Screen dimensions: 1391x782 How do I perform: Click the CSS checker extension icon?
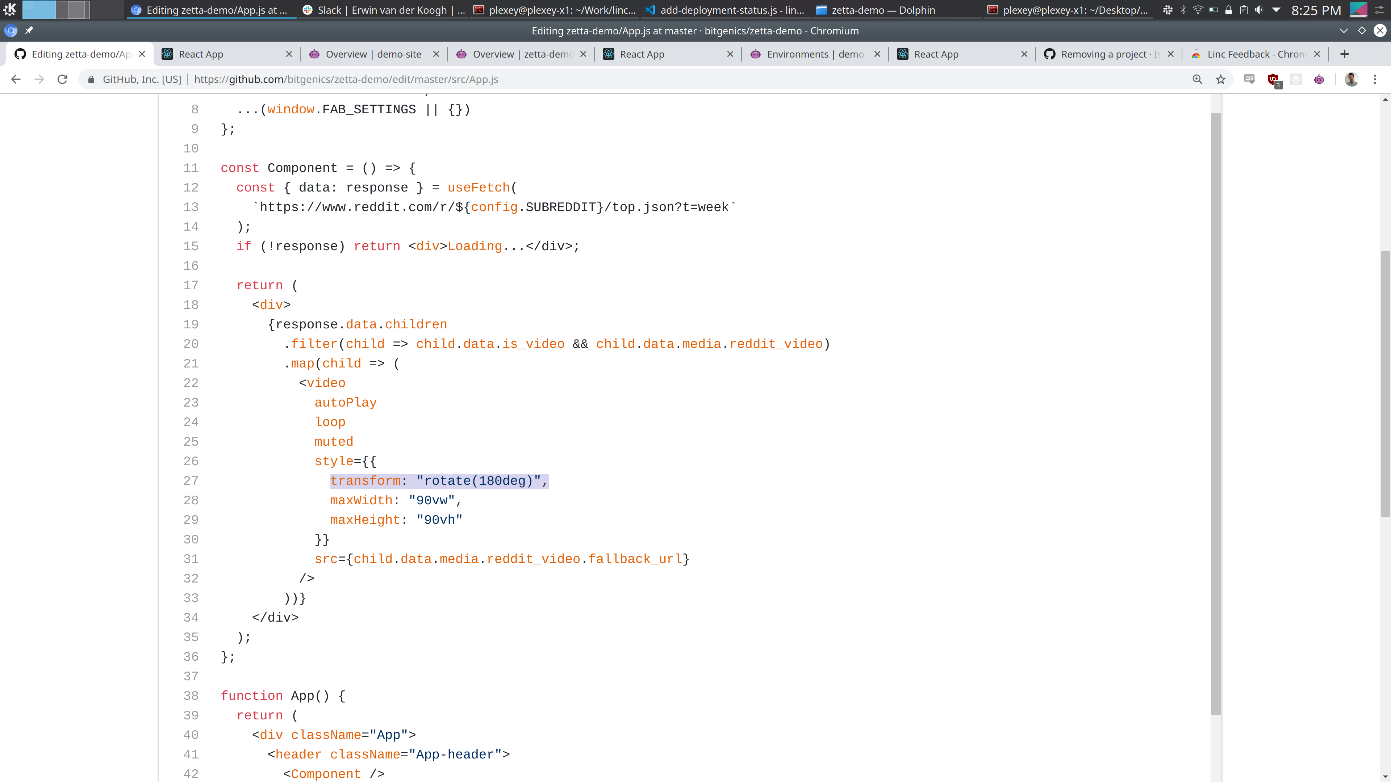(x=1249, y=79)
